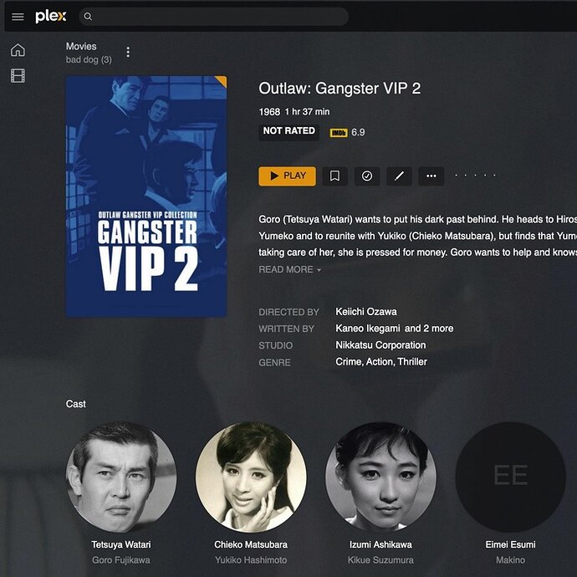Open the Nikkatsu Corporation studio link
Image resolution: width=577 pixels, height=577 pixels.
380,345
